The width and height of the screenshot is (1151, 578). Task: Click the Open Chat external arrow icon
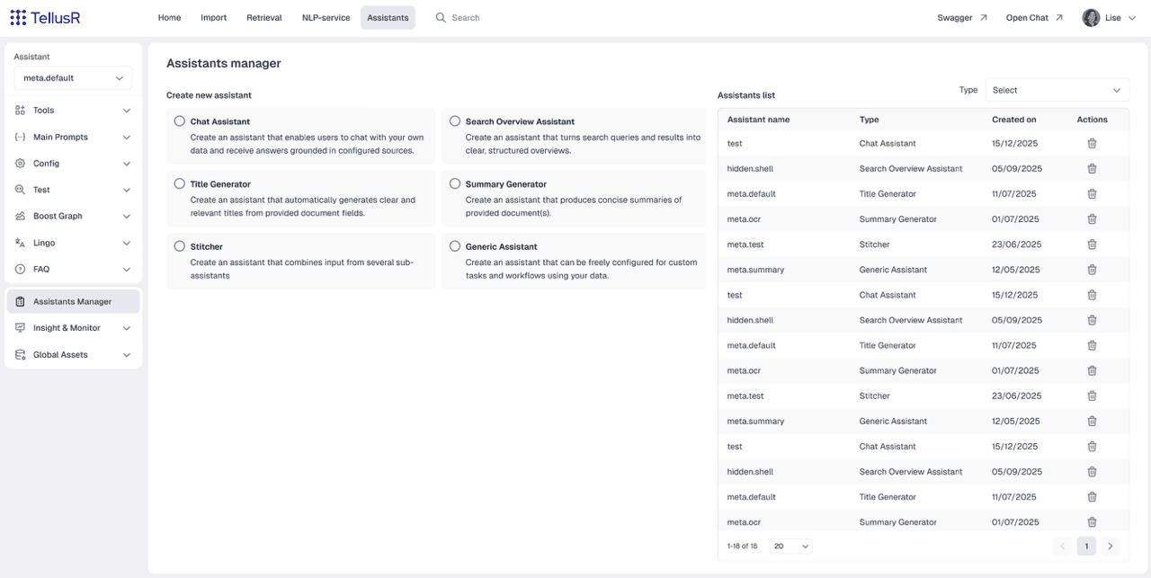(1058, 17)
